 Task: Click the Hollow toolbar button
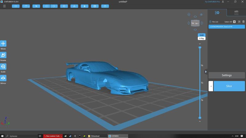pos(85,6)
